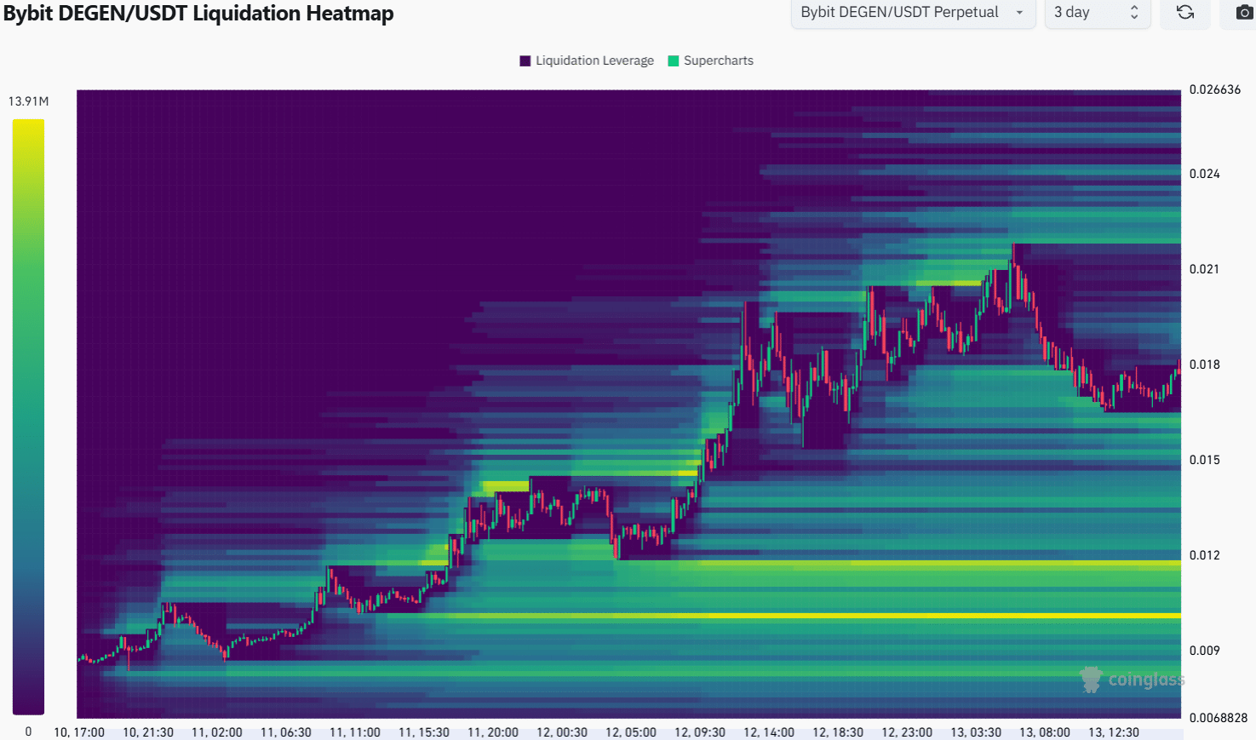The height and width of the screenshot is (740, 1256).
Task: Click the 12, 05:00 time axis label
Action: coord(631,732)
